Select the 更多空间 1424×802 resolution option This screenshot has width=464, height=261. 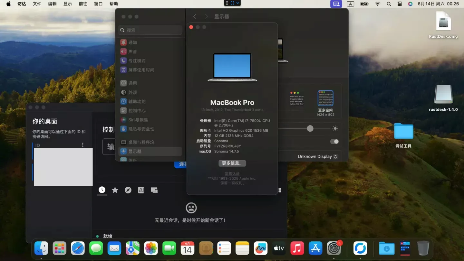(325, 98)
